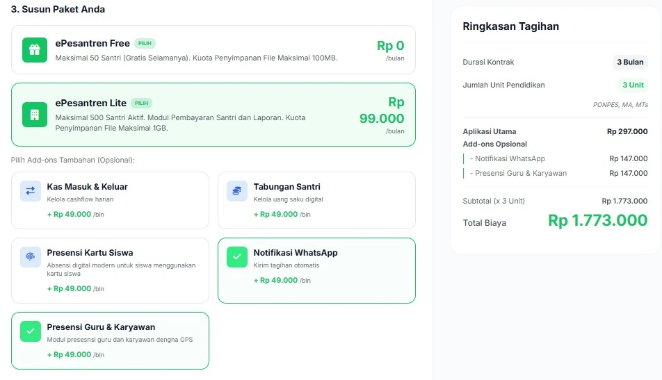Click the Presensi Kartu Siswa fingerprint icon
This screenshot has width=662, height=380.
pyautogui.click(x=31, y=257)
